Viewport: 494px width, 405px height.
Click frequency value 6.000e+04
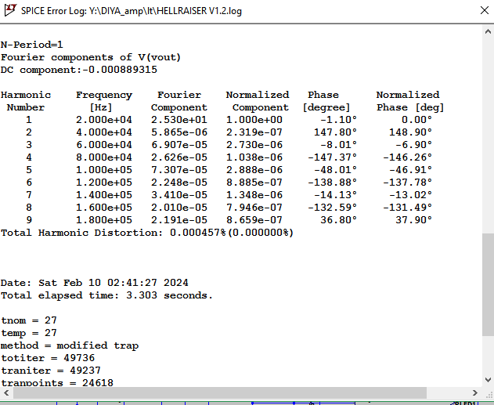[x=104, y=145]
